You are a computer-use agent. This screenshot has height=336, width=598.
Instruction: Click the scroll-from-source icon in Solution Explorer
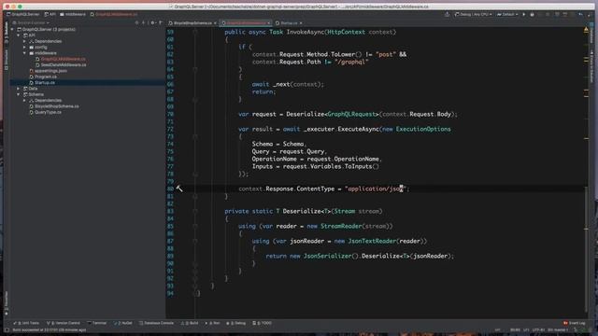(x=137, y=22)
